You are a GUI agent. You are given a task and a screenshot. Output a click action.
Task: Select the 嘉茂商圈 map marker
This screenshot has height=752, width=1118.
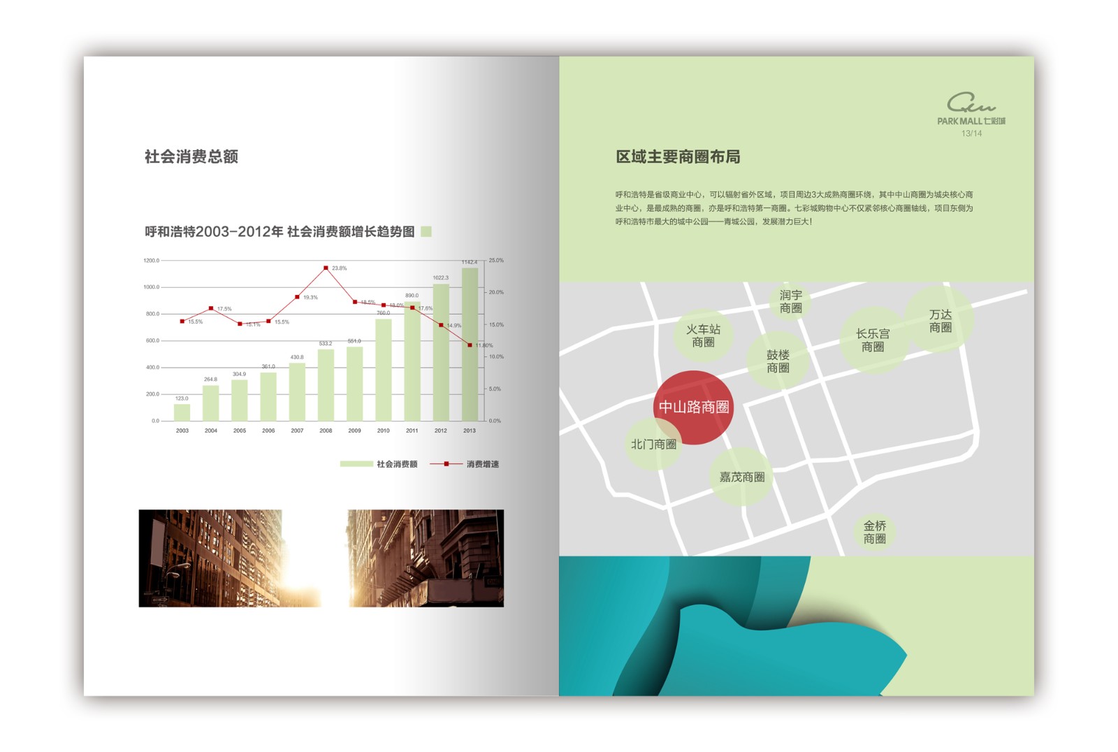pos(742,477)
